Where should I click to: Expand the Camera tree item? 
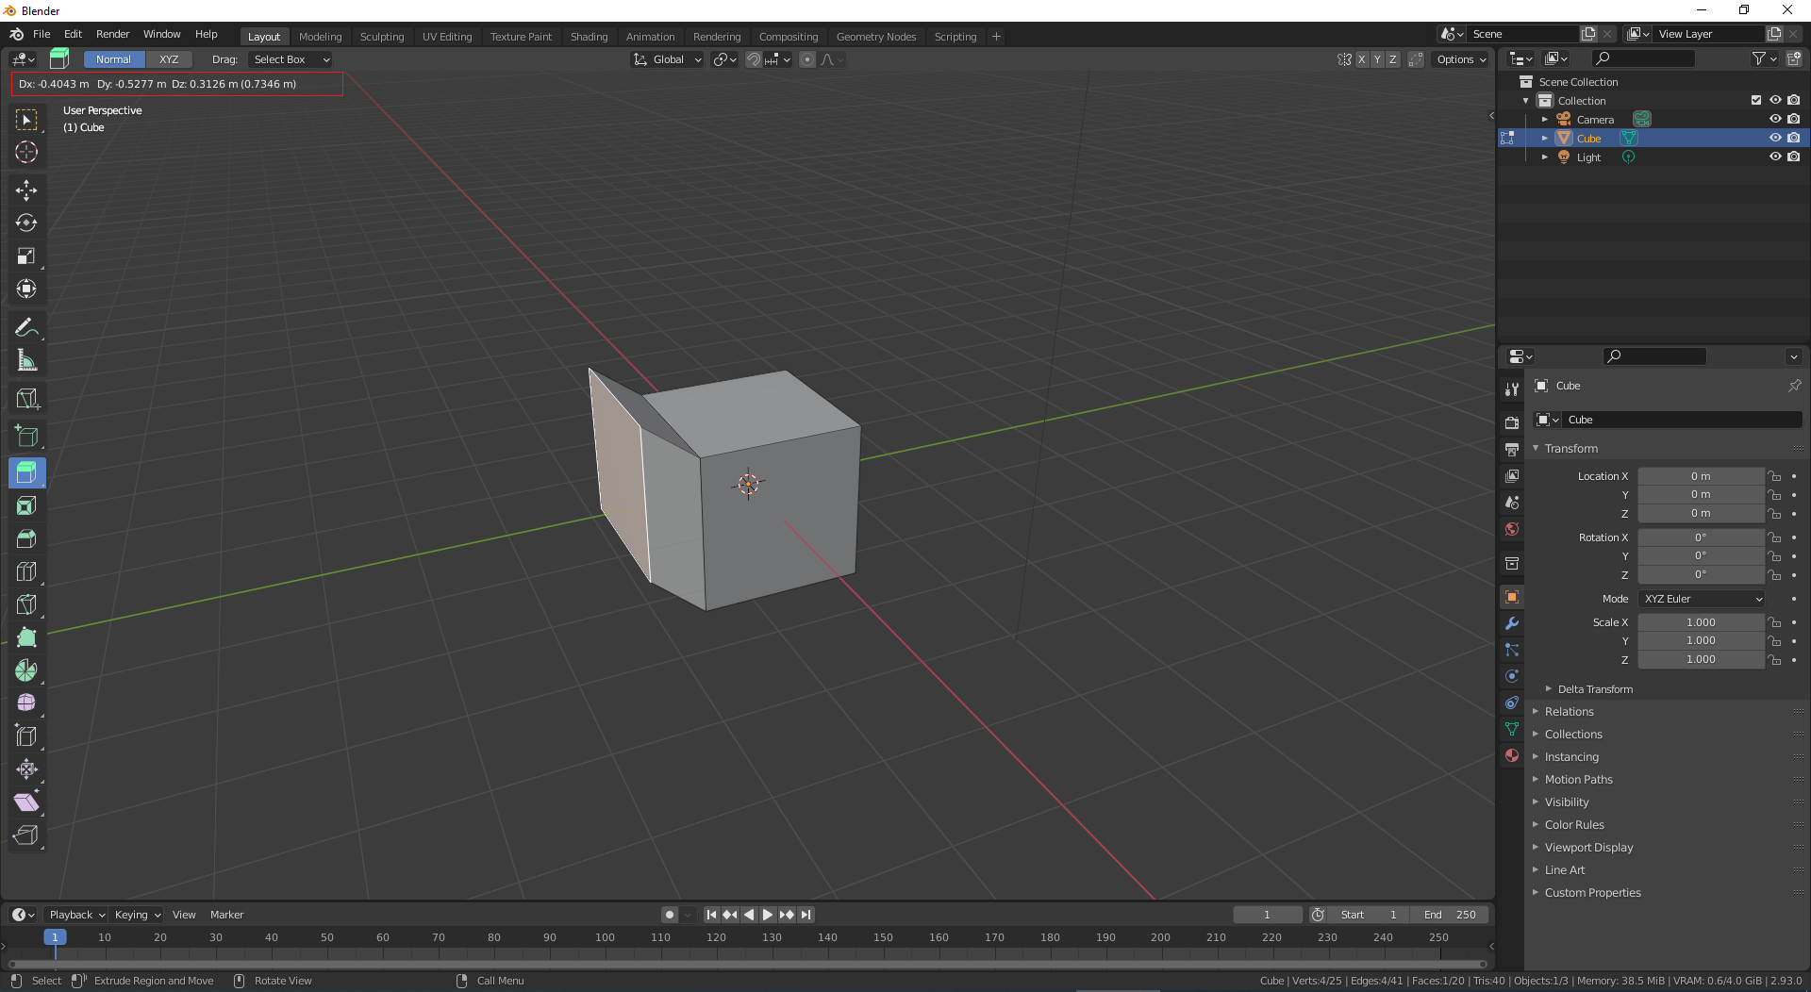pos(1545,120)
